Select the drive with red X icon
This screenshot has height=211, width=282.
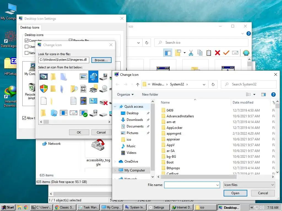(x=104, y=102)
